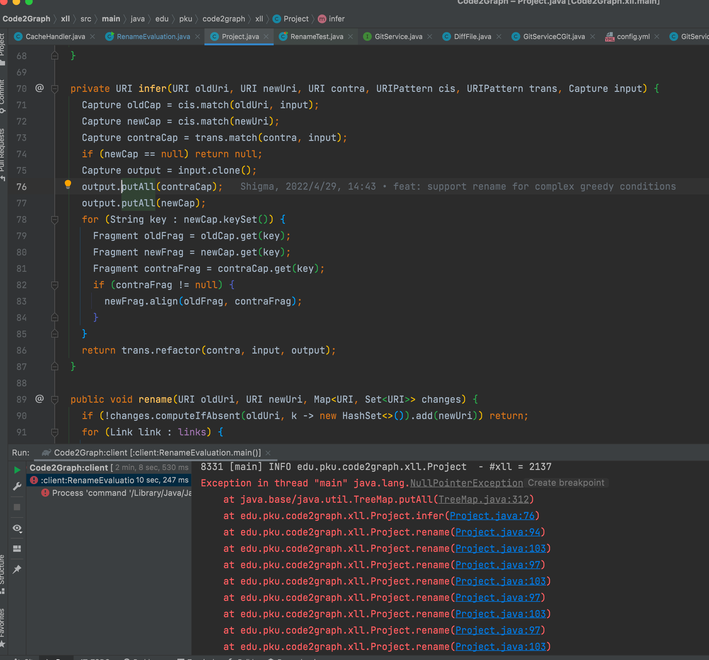This screenshot has width=709, height=660.
Task: Click the layout restore icon in Run panel
Action: tap(17, 548)
